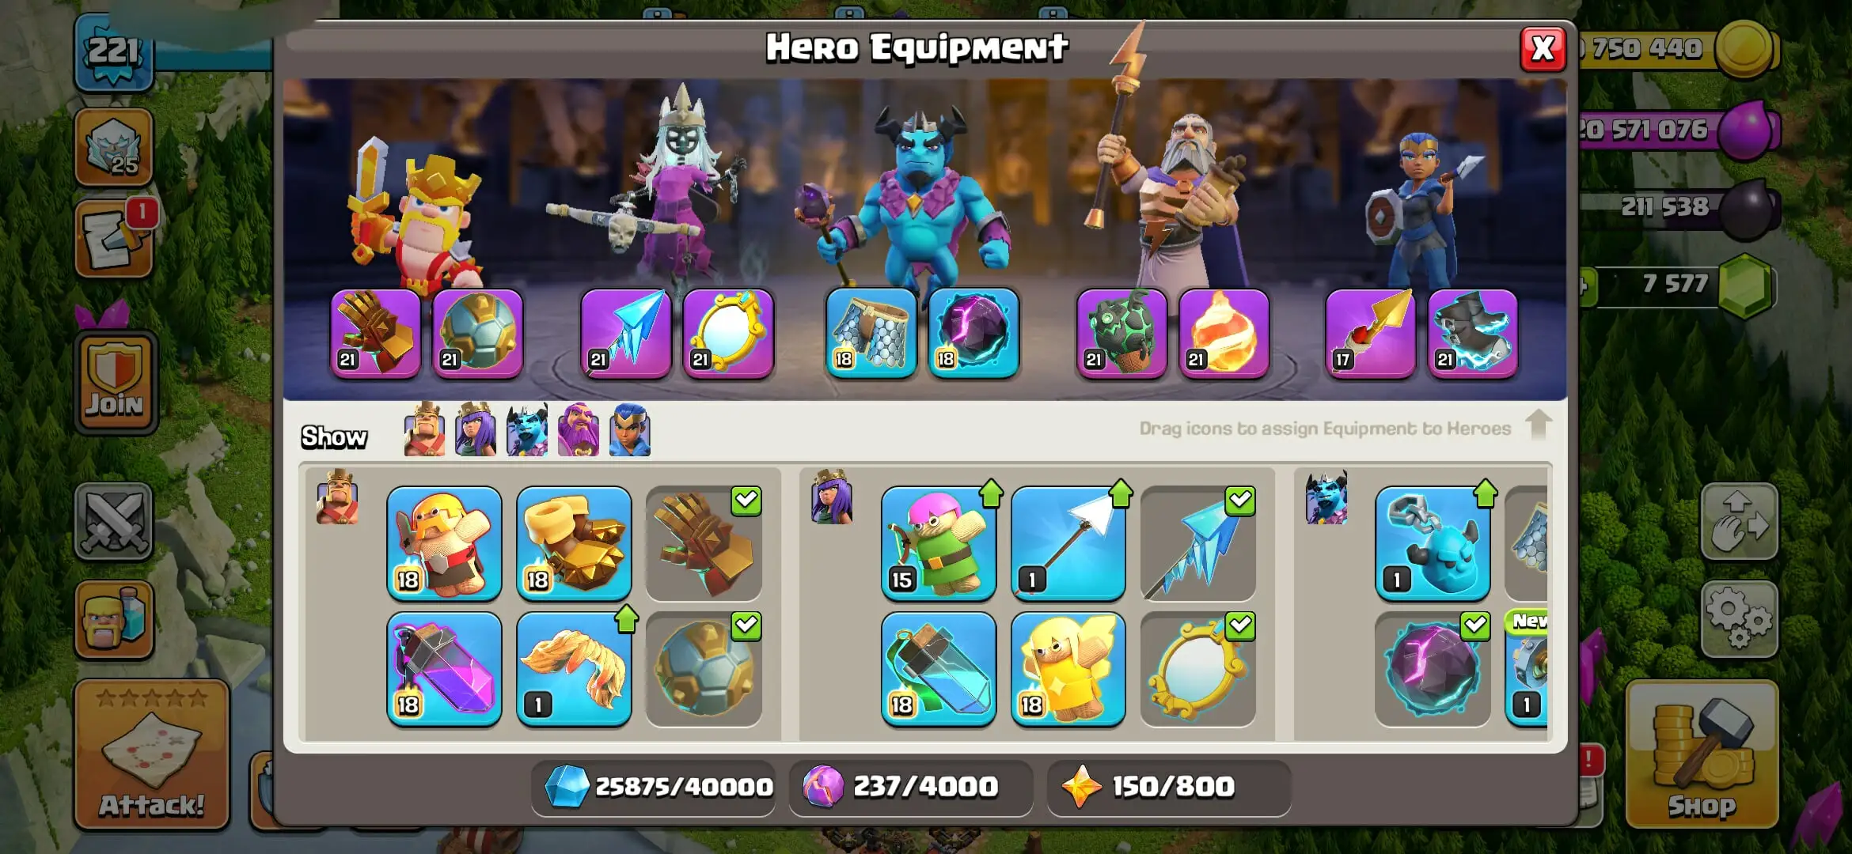The image size is (1852, 854).
Task: Select the Barbarian Puppet equipment icon
Action: [x=444, y=543]
